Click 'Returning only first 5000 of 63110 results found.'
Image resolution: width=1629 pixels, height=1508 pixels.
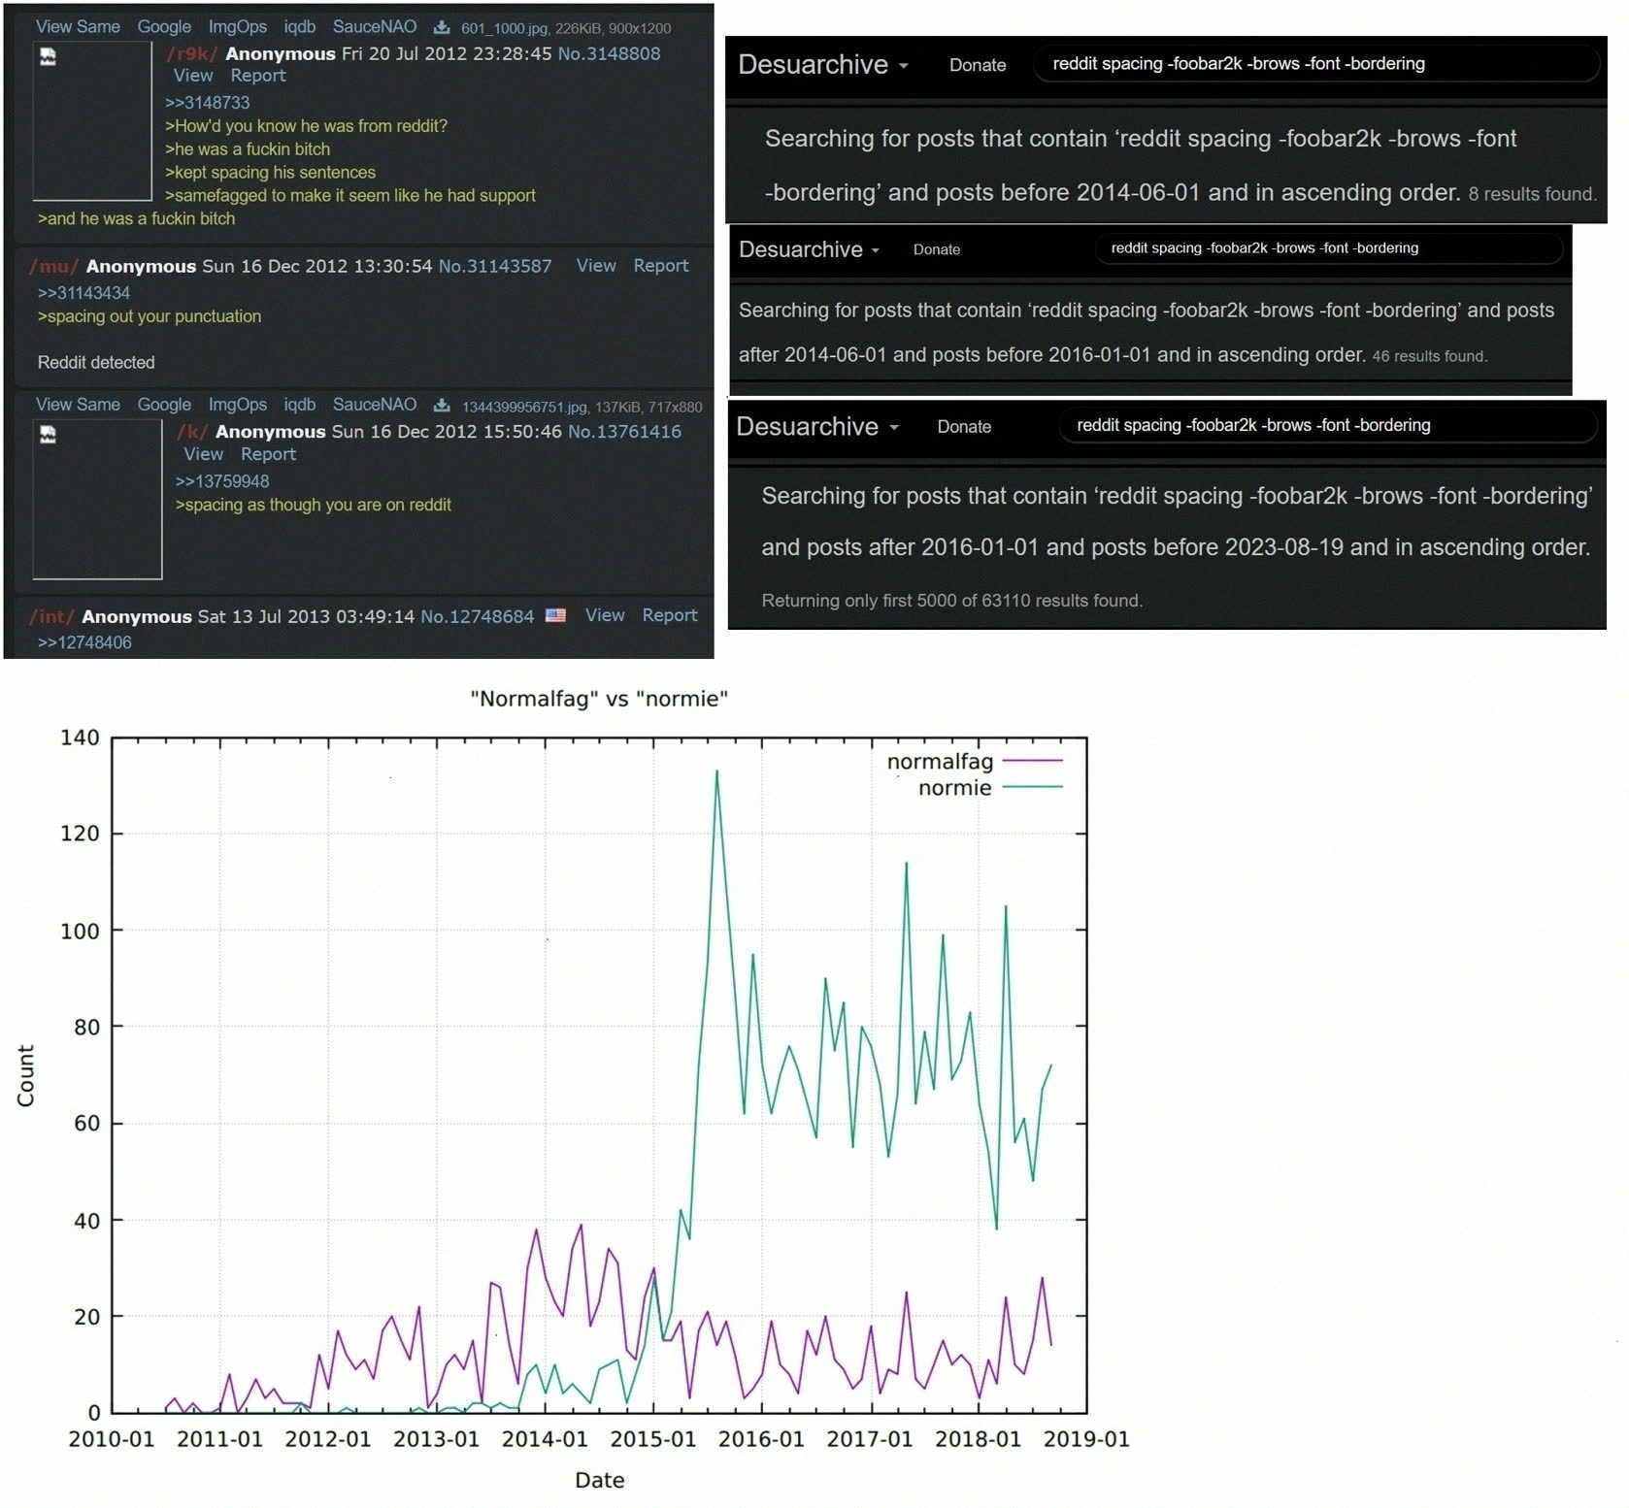(x=951, y=600)
